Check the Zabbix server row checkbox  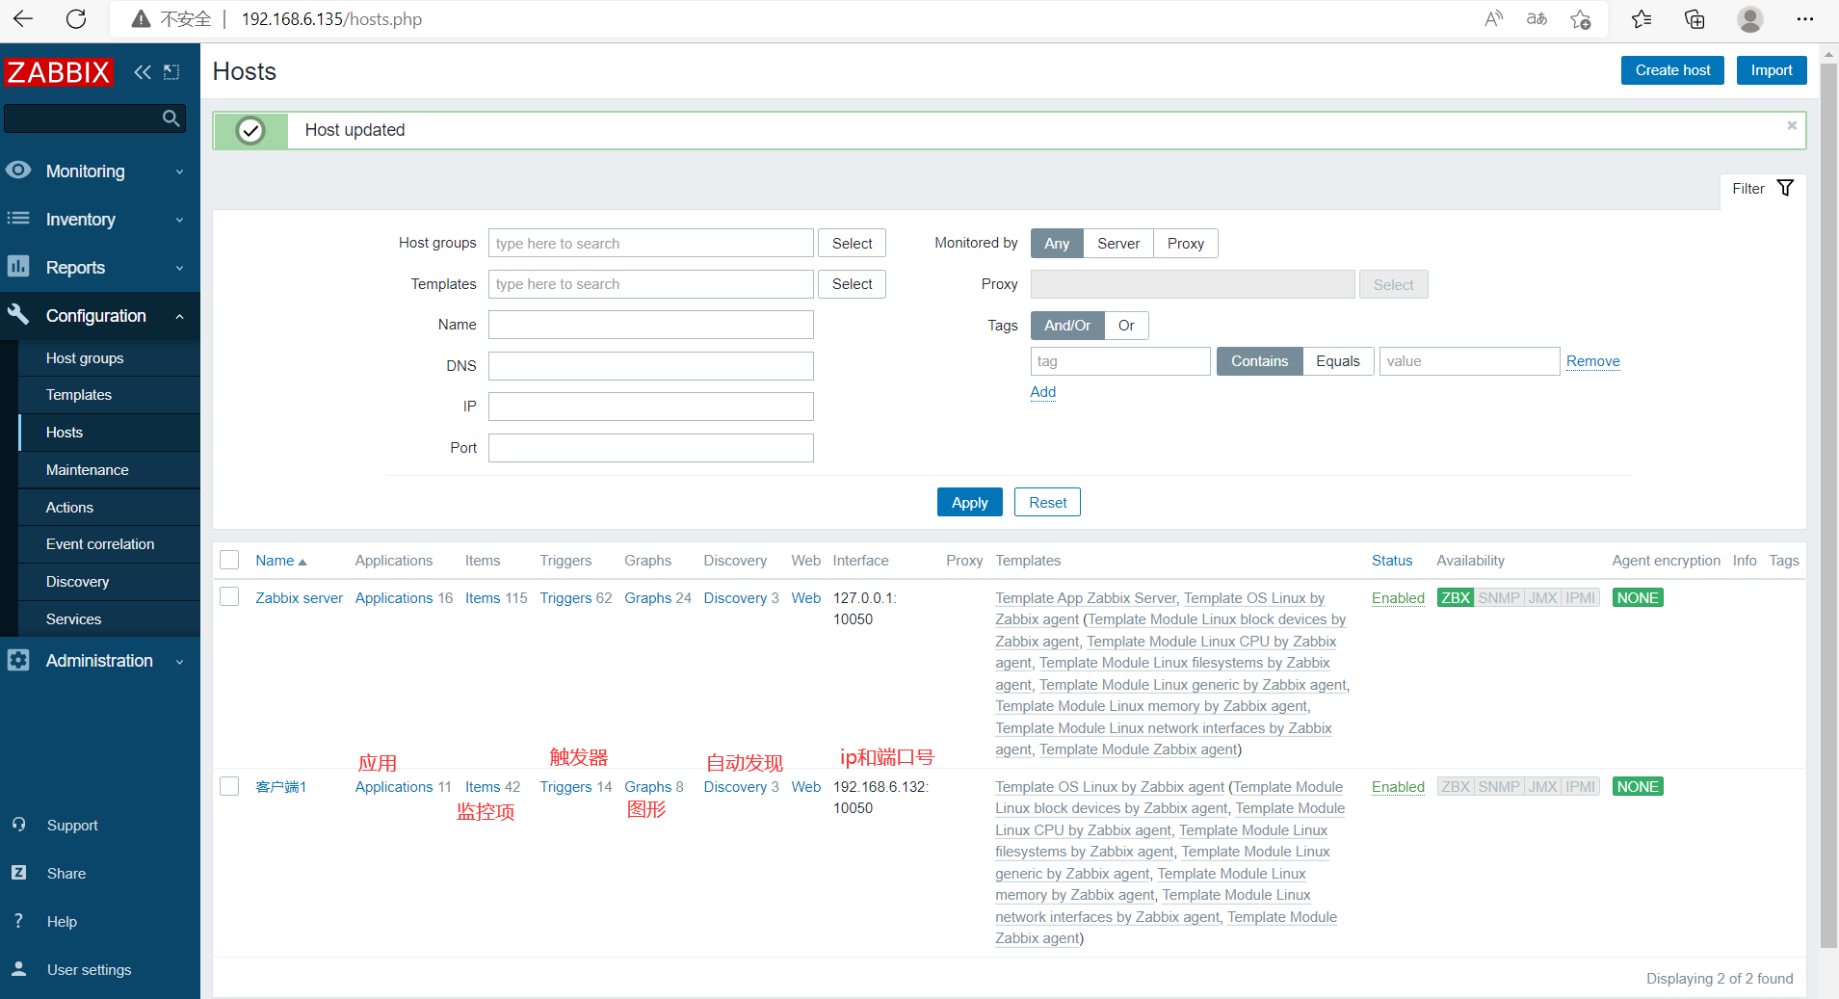tap(229, 597)
